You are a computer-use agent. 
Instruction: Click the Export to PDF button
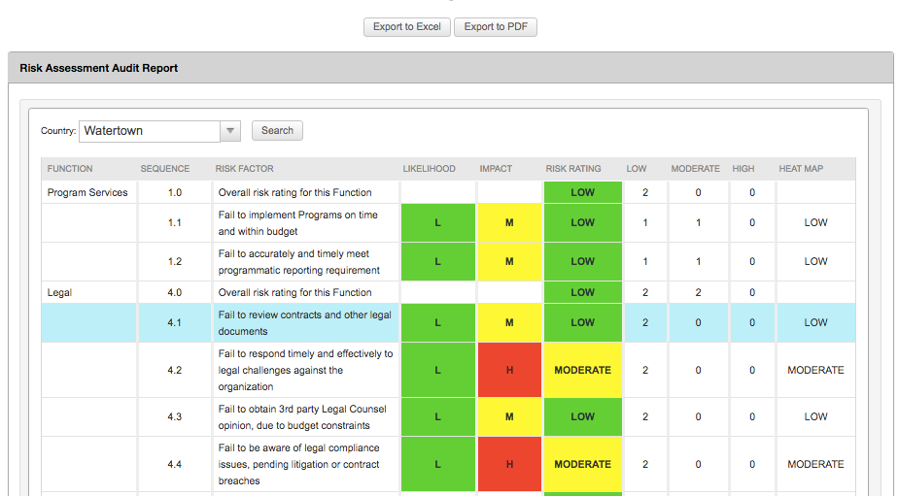[x=496, y=27]
